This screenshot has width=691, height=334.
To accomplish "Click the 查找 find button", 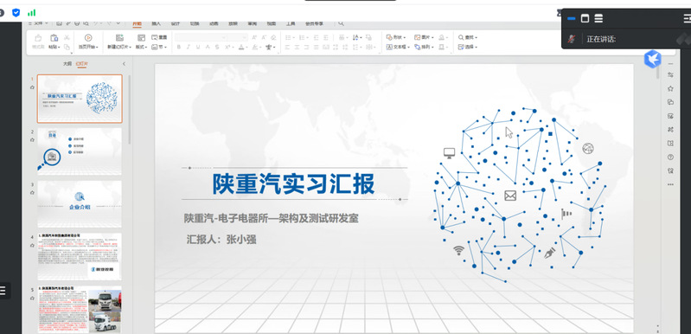I will [468, 37].
